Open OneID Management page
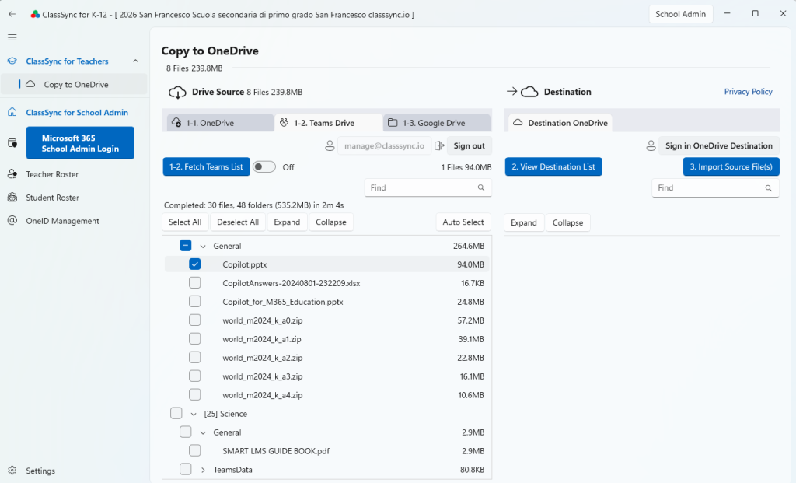 (62, 221)
